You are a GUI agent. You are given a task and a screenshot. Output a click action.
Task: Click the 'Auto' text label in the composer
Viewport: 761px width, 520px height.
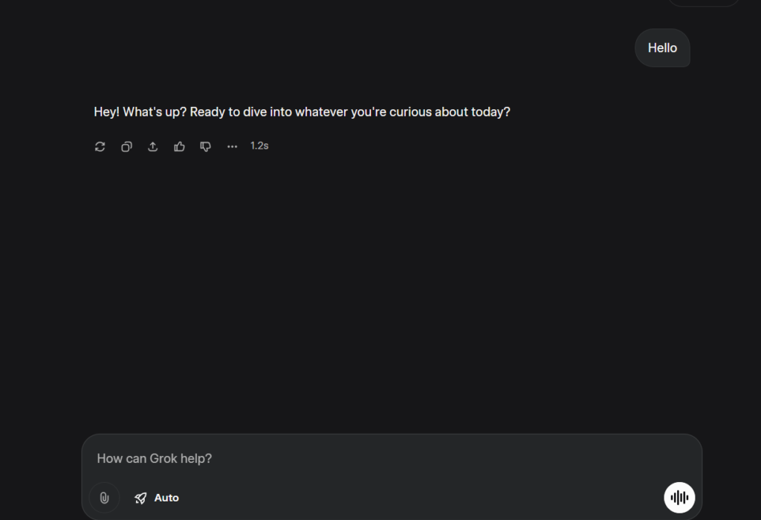click(166, 498)
